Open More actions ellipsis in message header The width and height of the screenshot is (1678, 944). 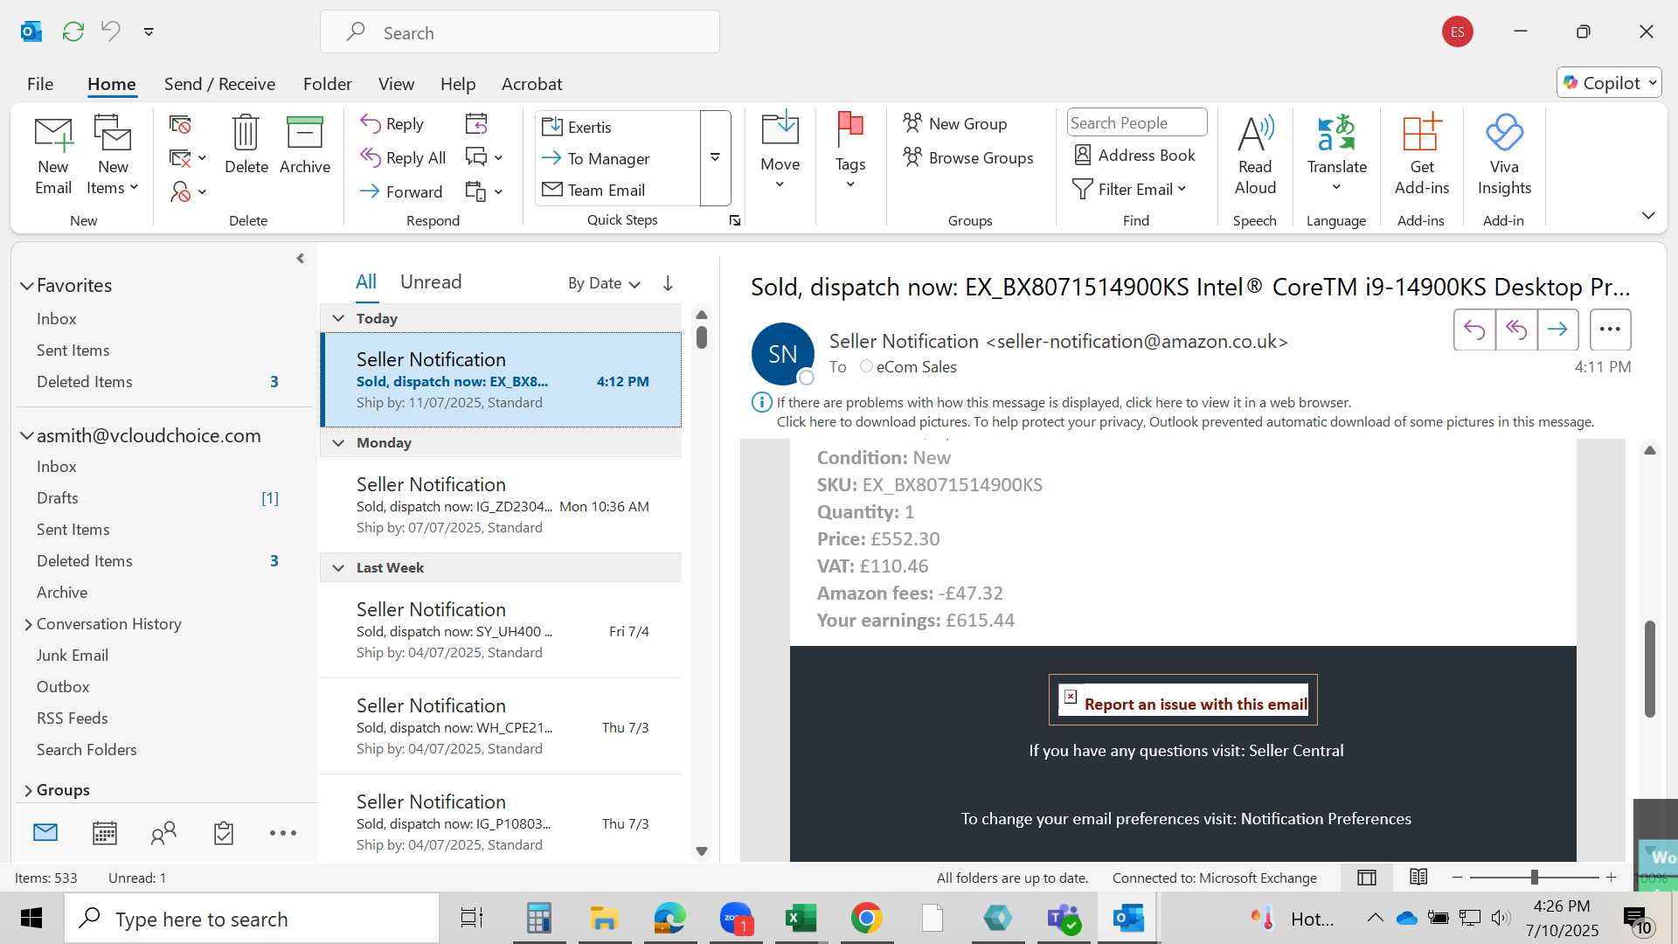point(1610,330)
